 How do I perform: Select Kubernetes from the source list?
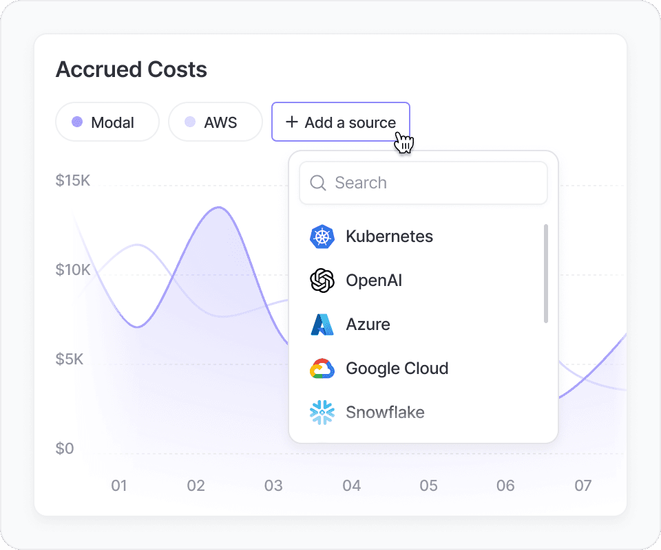[423, 236]
